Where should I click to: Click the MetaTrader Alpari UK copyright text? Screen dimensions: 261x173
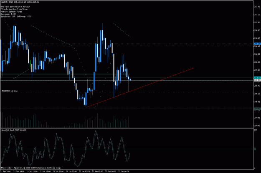31,168
